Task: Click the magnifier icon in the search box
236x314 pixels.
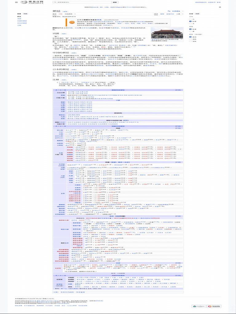Action: click(55, 2)
